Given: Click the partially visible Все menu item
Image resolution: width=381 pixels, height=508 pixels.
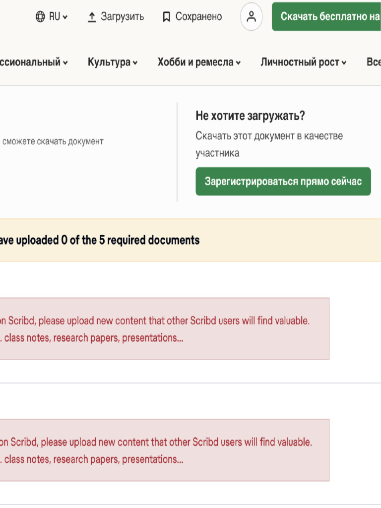Looking at the screenshot, I should coord(374,62).
